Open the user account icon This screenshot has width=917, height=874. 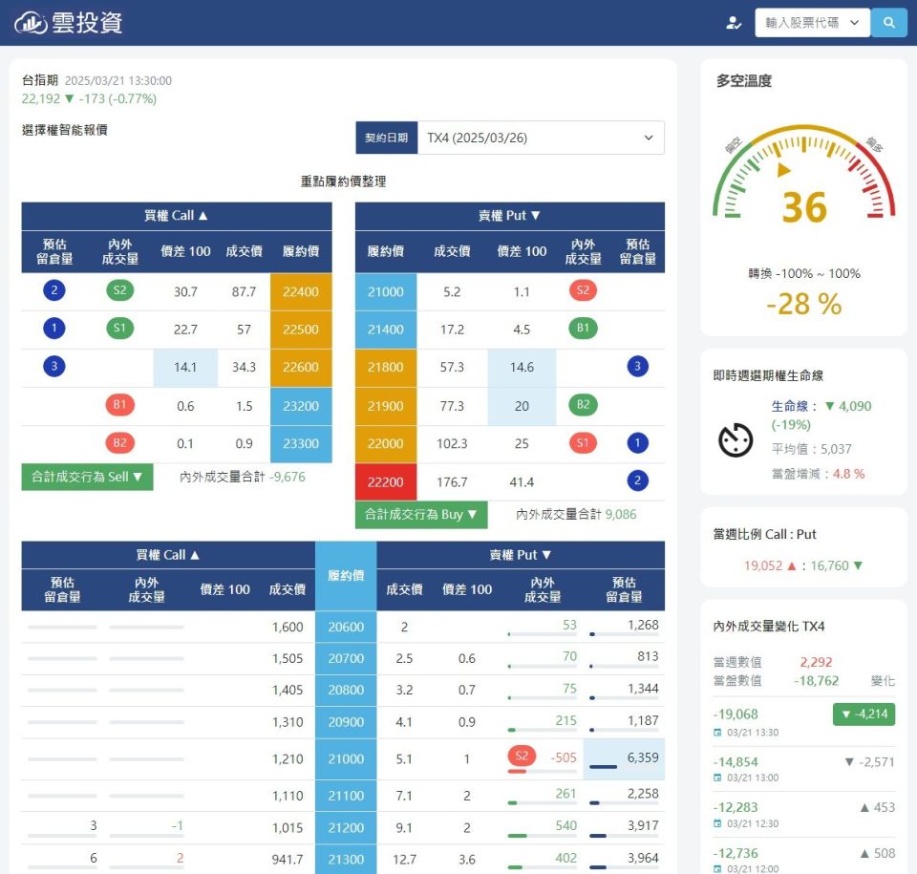coord(734,23)
